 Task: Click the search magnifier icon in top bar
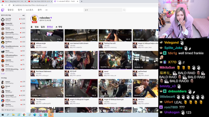pos(124,10)
